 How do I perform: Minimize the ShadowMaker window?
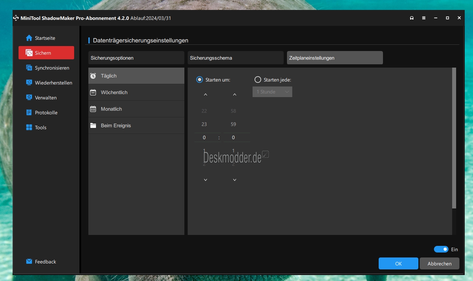[436, 18]
